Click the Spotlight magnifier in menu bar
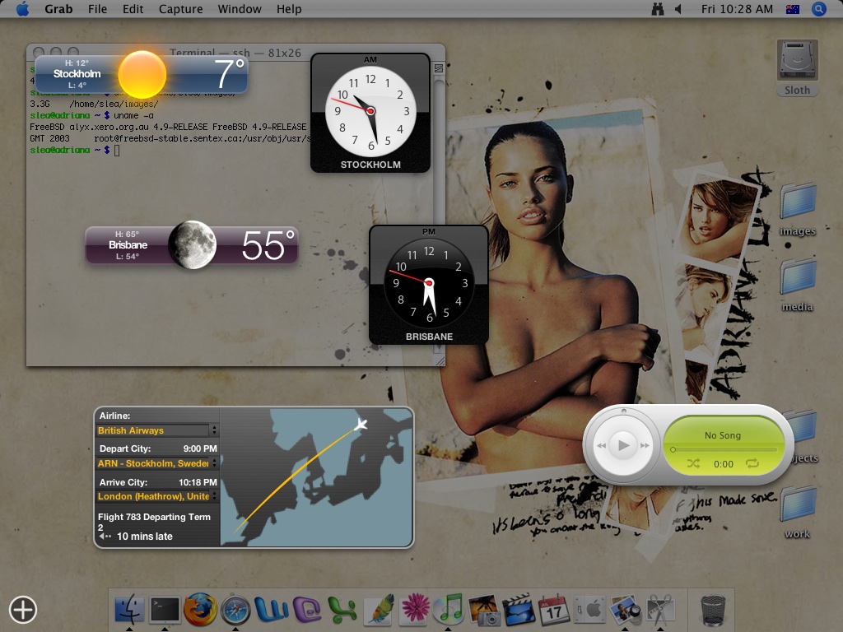This screenshot has height=632, width=843. tap(818, 9)
